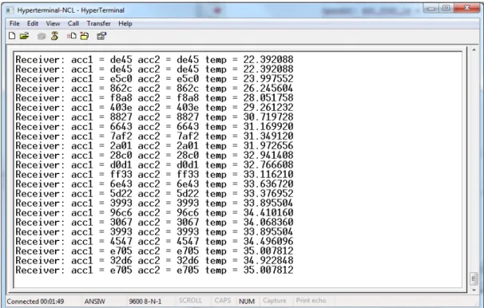Open the Call menu
Viewport: 484px width, 308px height.
coord(73,23)
